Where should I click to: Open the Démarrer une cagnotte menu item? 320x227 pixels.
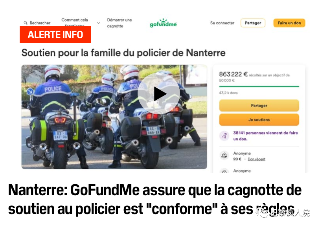pyautogui.click(x=120, y=23)
